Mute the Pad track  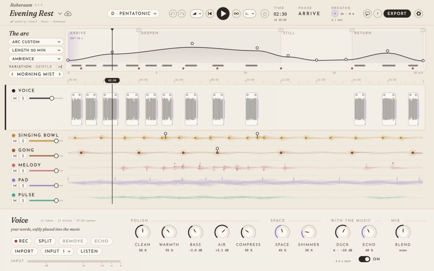tap(15, 185)
